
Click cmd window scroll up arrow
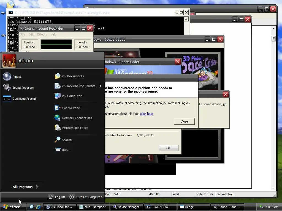pyautogui.click(x=186, y=19)
